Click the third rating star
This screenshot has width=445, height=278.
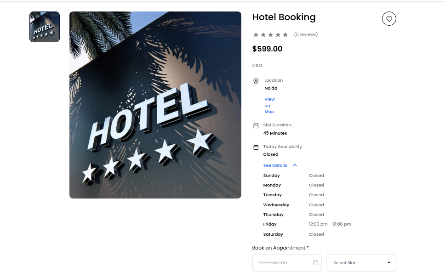click(270, 35)
